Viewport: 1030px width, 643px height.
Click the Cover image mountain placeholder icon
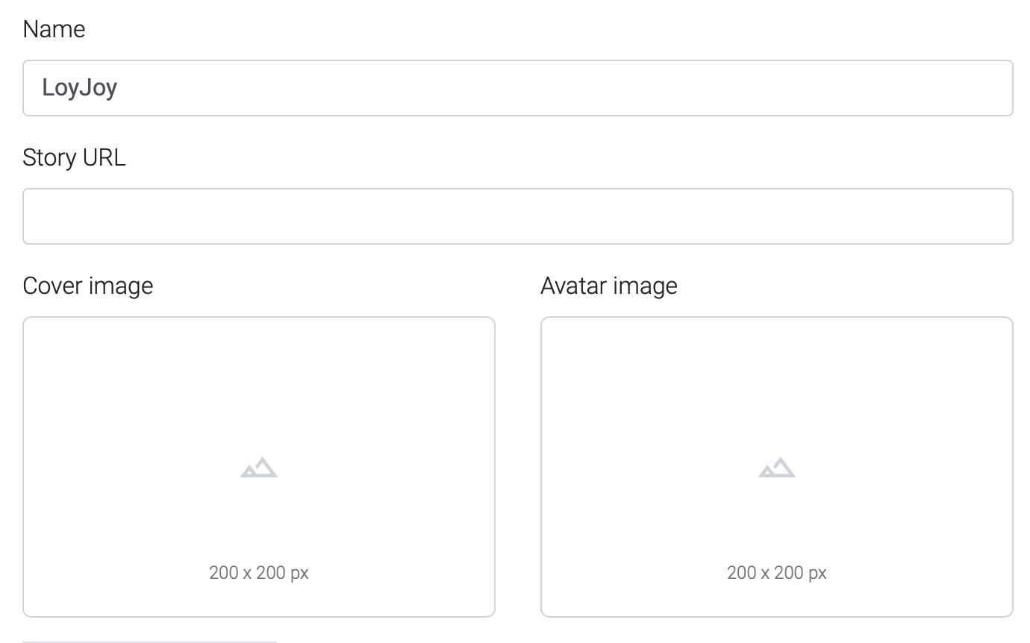click(x=258, y=467)
